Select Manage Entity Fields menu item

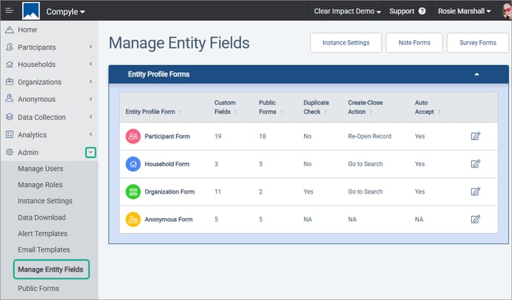click(x=51, y=269)
